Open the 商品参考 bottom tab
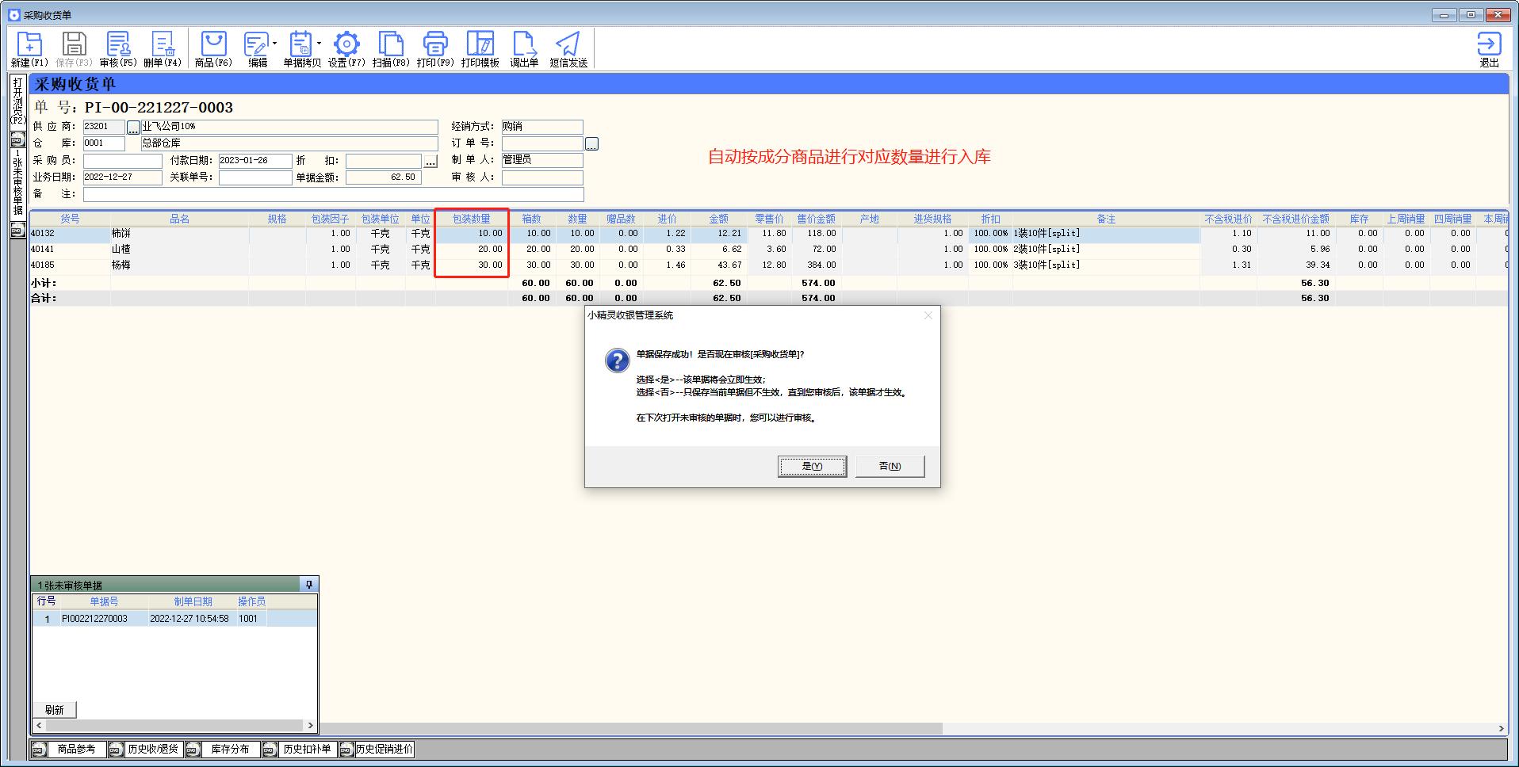The width and height of the screenshot is (1519, 767). click(76, 749)
